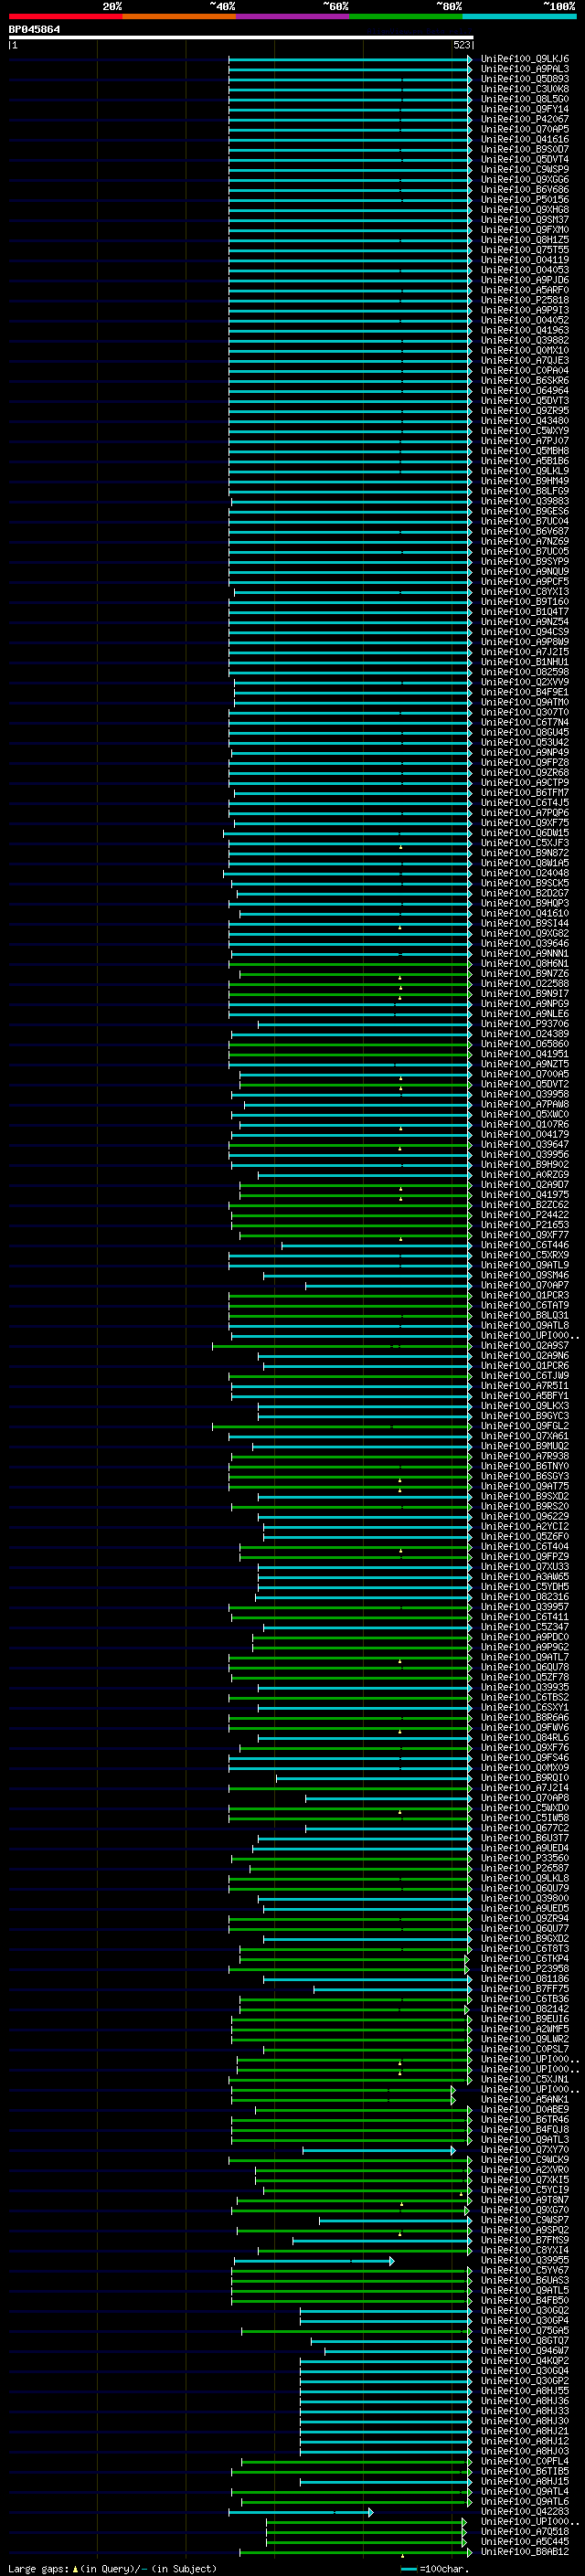
Task: Choose hit UniRef100_B9MUQ2
Action: 524,1446
